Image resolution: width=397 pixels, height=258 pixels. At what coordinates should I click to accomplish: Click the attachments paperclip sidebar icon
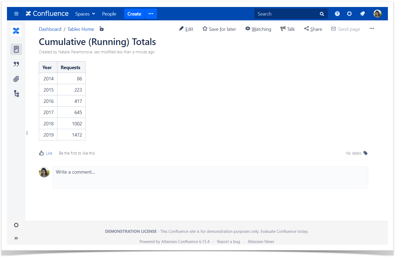click(16, 79)
